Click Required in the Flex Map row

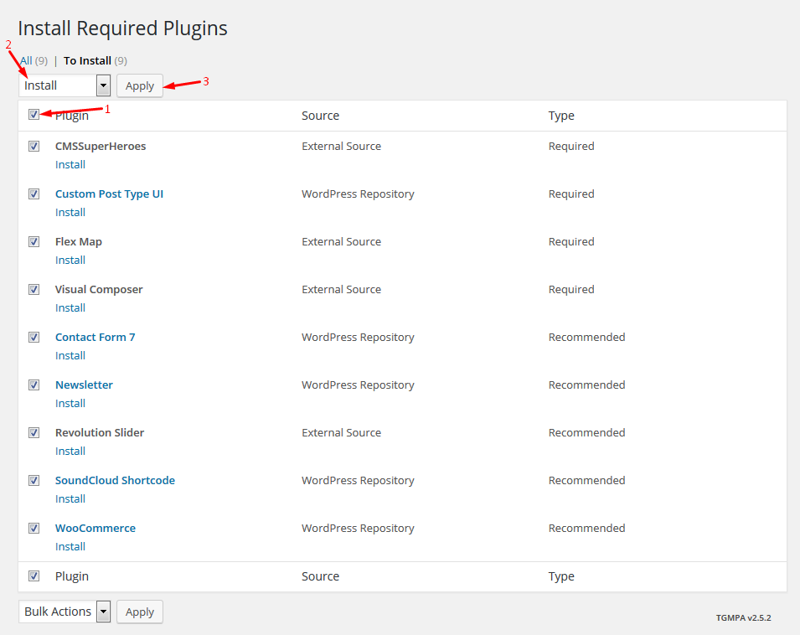click(x=571, y=242)
